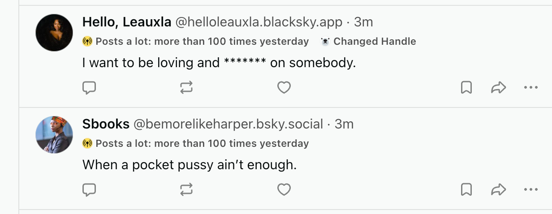552x214 pixels.
Task: Like the Hello, Leauxla post
Action: tap(284, 88)
